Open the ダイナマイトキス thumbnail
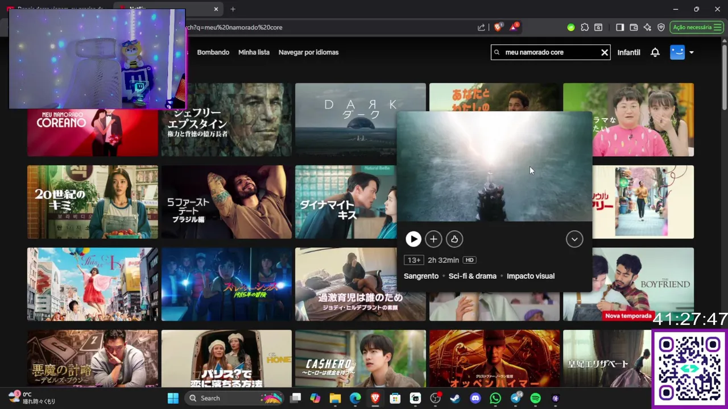Viewport: 728px width, 409px height. (346, 202)
